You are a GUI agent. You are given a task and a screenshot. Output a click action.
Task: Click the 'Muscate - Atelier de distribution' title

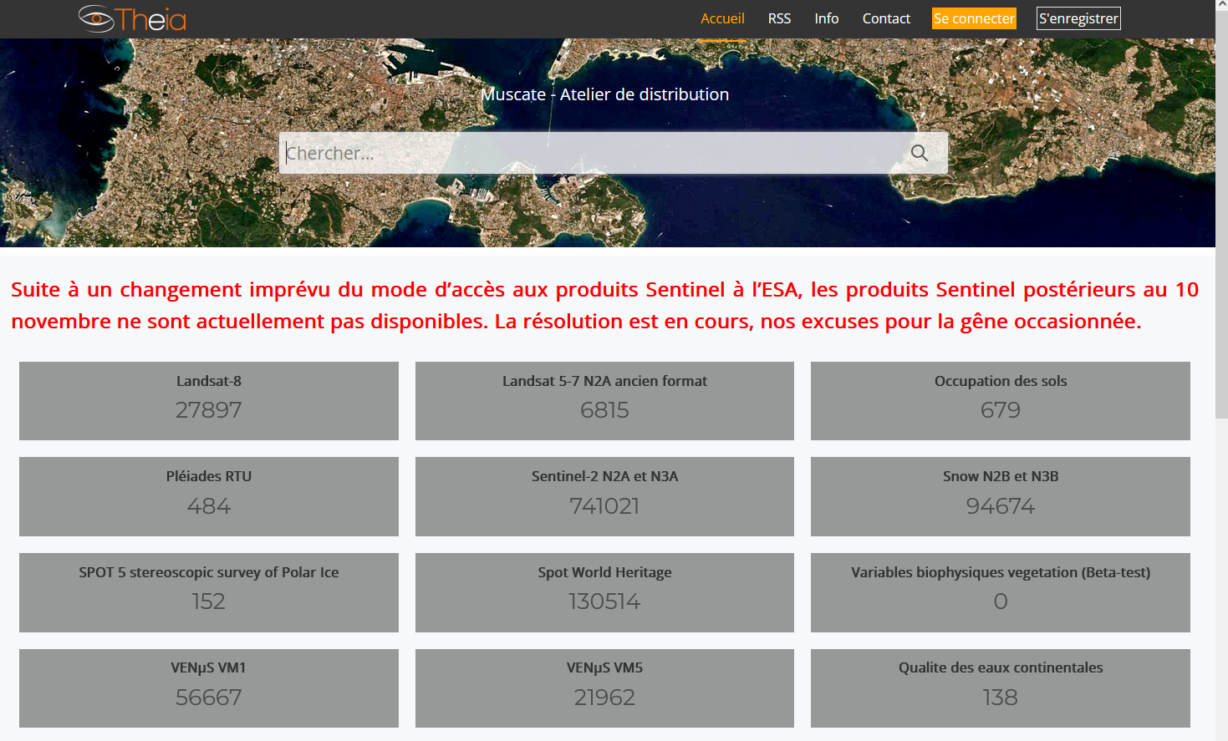coord(604,94)
